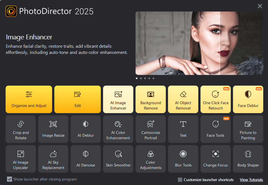Open View Tutorials

click(x=251, y=180)
